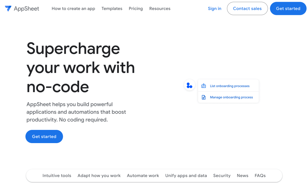Click the blue dots cluster icon
The image size is (308, 183).
pos(189,85)
